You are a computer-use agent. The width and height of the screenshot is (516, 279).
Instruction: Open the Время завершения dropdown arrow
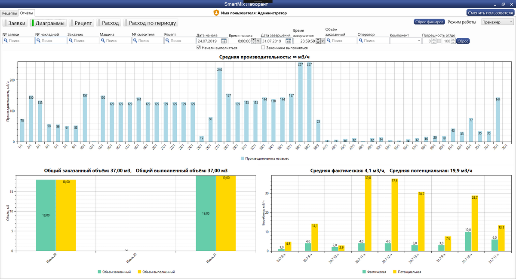[x=322, y=41]
